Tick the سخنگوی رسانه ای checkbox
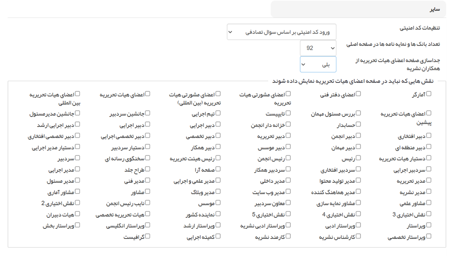The image size is (450, 256). (148, 158)
